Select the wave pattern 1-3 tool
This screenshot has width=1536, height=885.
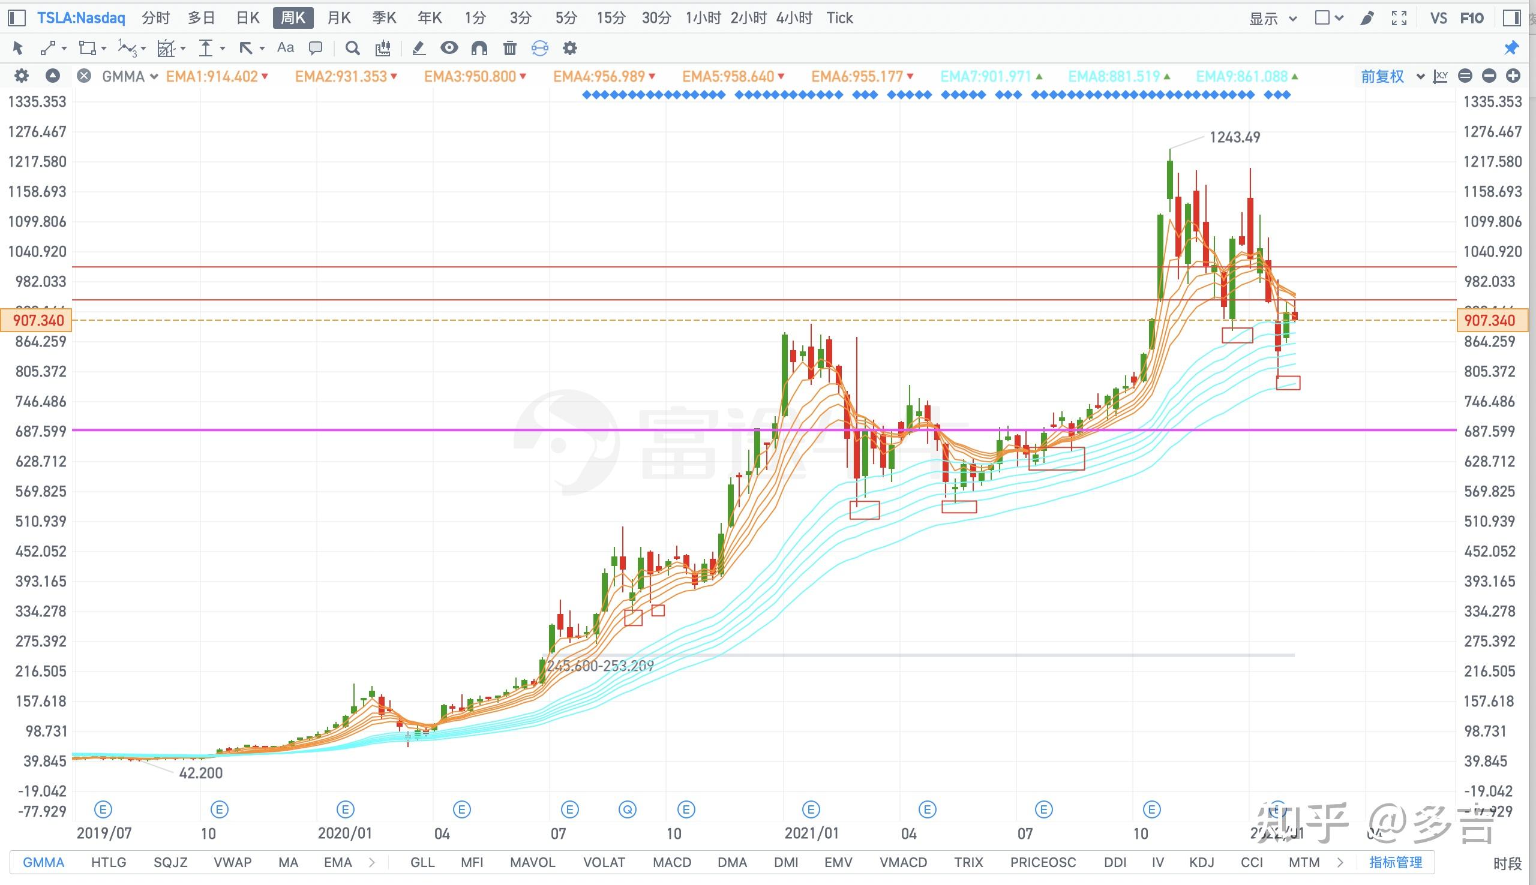(x=128, y=47)
